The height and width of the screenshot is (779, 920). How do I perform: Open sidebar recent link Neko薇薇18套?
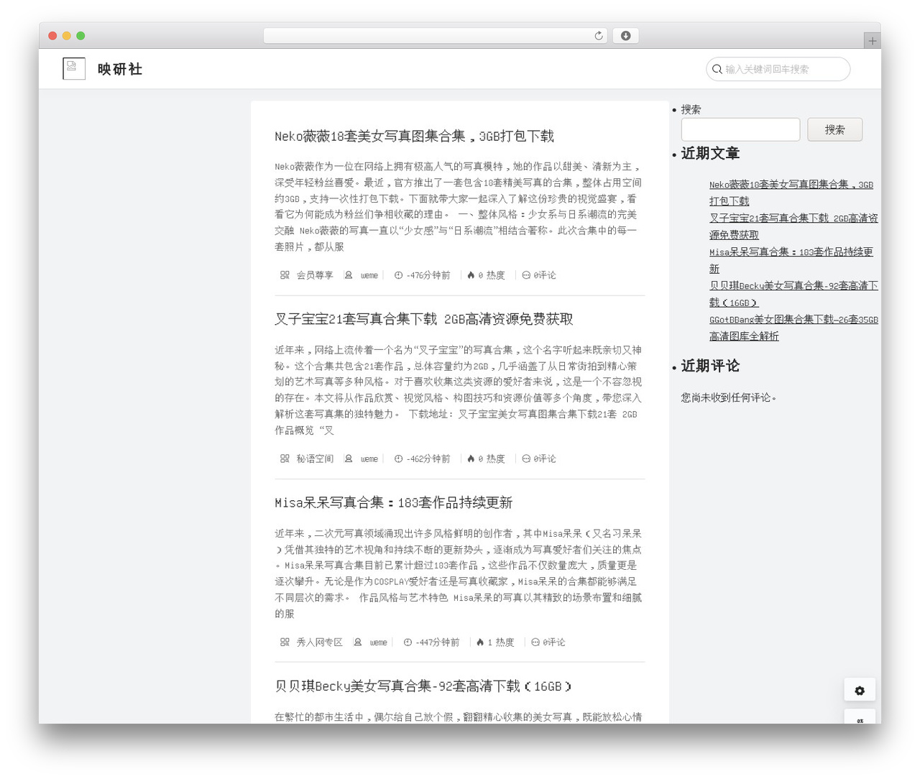click(x=791, y=193)
